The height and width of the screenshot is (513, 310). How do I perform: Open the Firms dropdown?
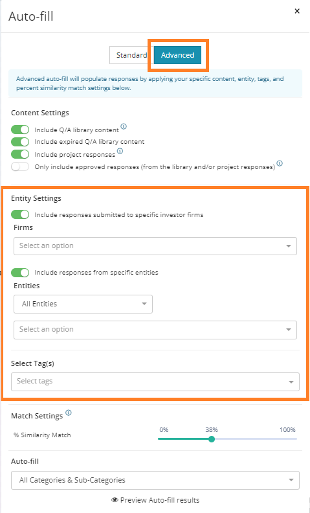(155, 246)
